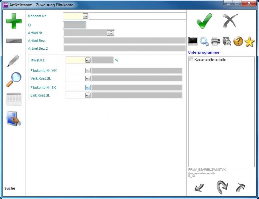Select the pencil edit icon
Image resolution: width=259 pixels, height=199 pixels.
pos(13,61)
